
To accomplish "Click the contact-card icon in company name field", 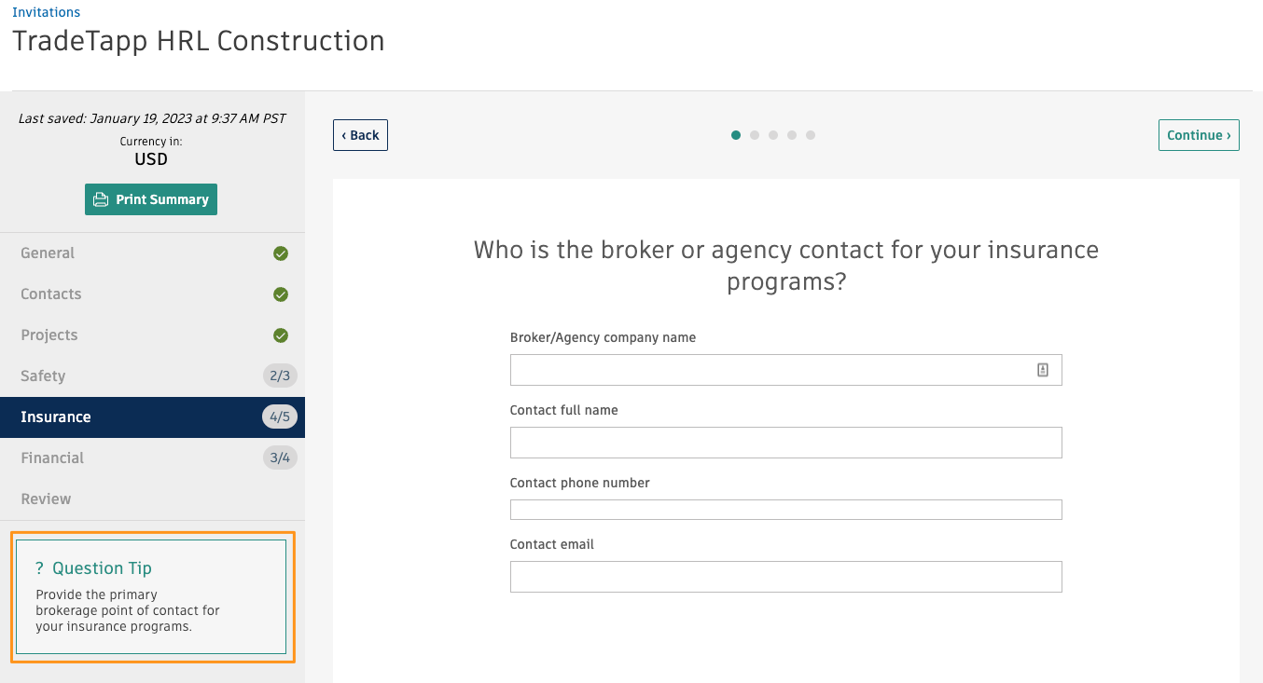I will pyautogui.click(x=1043, y=370).
